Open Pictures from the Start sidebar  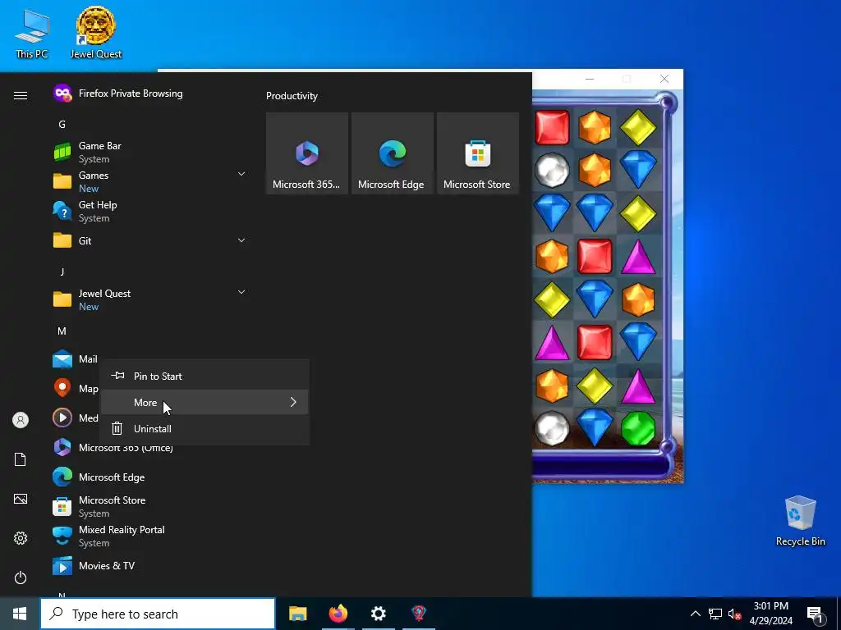coord(21,499)
